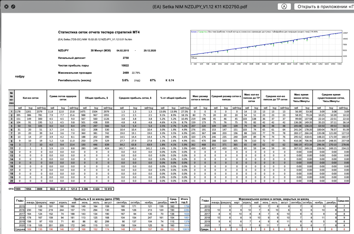Click end date '29.12.2020'
This screenshot has height=234, width=354.
pos(150,50)
